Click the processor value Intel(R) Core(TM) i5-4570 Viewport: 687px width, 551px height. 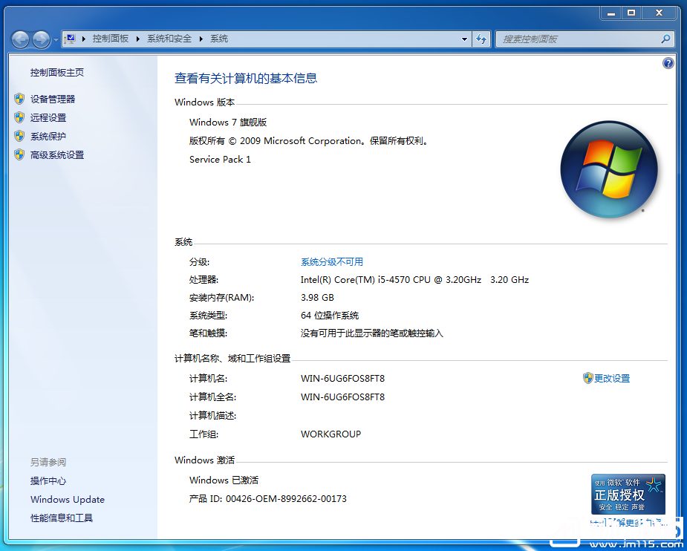414,280
